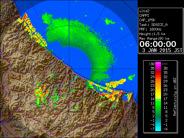Select the '3 JAN 2015 JST' date
The height and width of the screenshot is (138, 184).
pos(162,50)
